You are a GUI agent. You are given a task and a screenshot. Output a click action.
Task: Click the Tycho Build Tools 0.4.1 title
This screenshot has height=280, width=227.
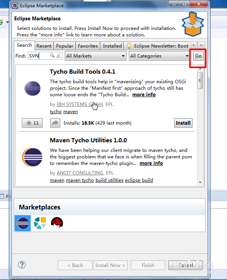click(82, 72)
